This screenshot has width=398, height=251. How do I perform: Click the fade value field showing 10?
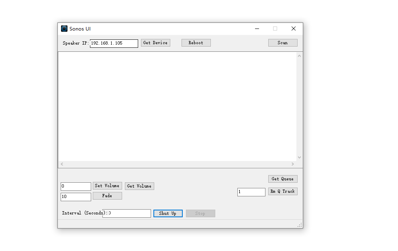pyautogui.click(x=76, y=197)
